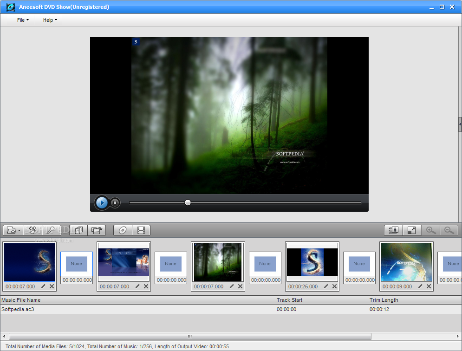
Task: Click the storyboard view icon with figure
Action: 393,230
